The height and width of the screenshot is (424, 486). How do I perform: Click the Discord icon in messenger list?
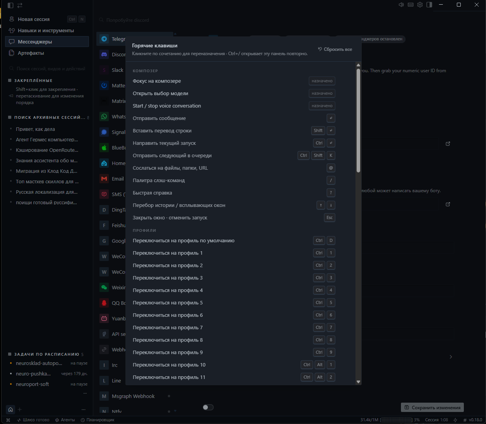pos(104,54)
